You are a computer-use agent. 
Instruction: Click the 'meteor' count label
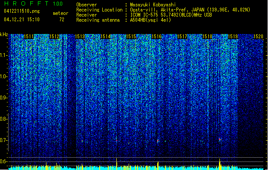pos(61,13)
